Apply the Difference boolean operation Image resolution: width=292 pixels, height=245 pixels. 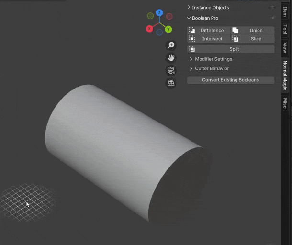click(x=208, y=30)
